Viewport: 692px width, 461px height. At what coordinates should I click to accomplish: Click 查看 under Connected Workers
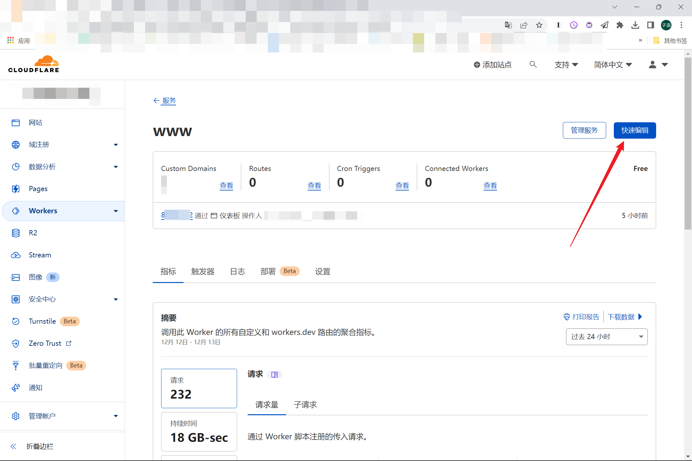[490, 186]
